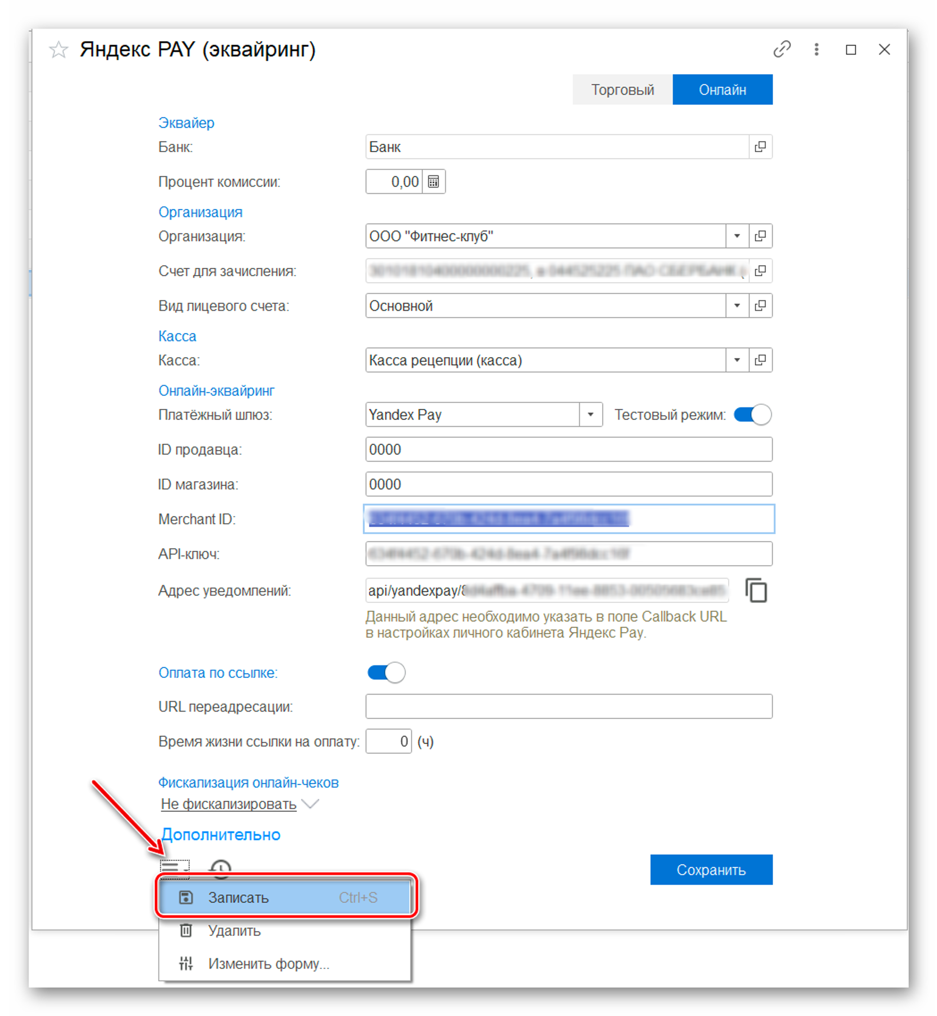Click into the URL переадресации field
Viewport: 937px width, 1016px height.
pos(568,707)
